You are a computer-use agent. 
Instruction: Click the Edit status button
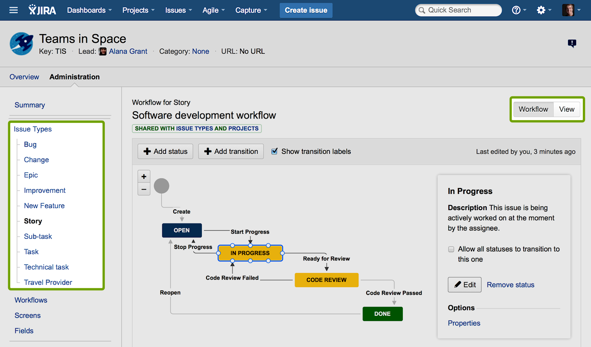coord(465,285)
